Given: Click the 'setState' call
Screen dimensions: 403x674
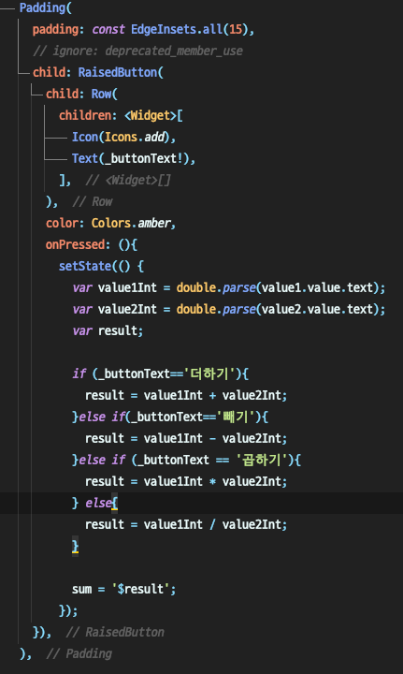Looking at the screenshot, I should pos(85,266).
